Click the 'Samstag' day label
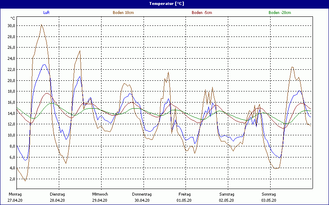 point(227,194)
